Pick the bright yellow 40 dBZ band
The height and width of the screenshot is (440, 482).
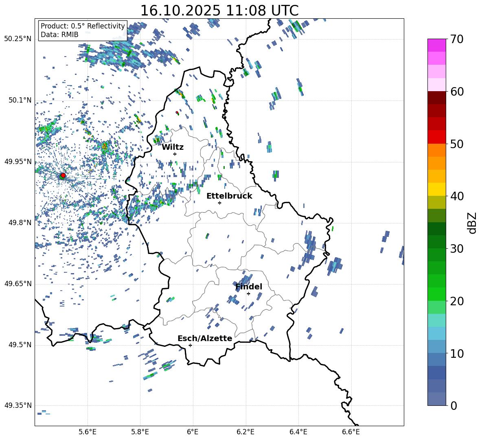(x=437, y=189)
